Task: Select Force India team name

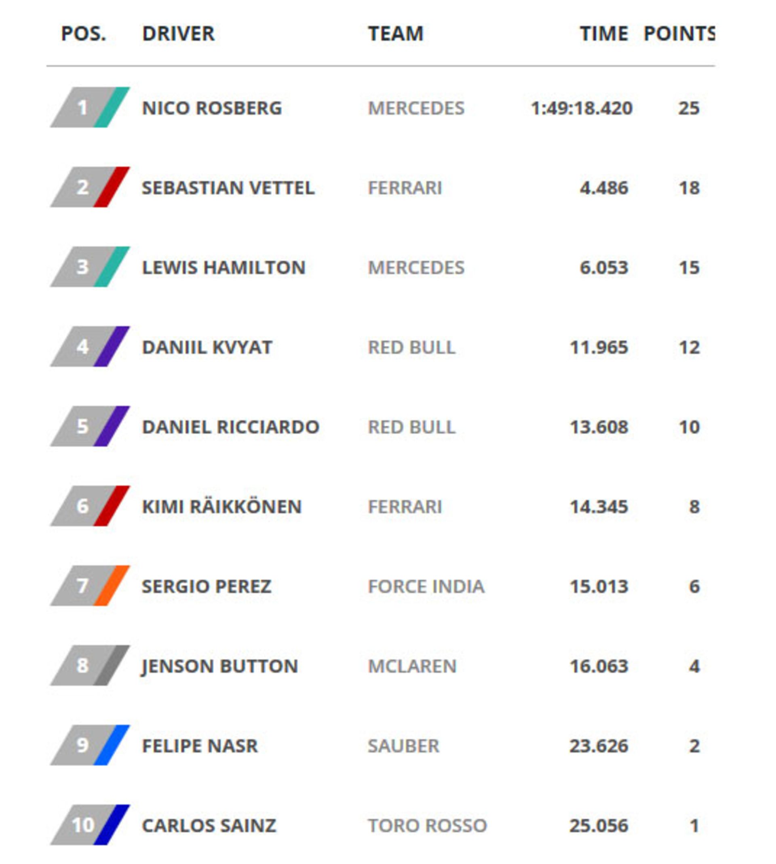Action: 426,587
